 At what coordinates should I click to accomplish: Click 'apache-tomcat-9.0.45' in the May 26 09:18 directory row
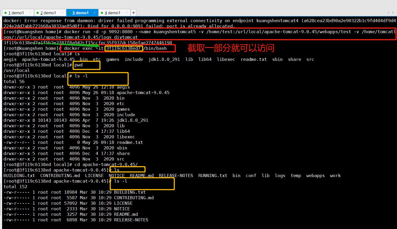pyautogui.click(x=143, y=92)
